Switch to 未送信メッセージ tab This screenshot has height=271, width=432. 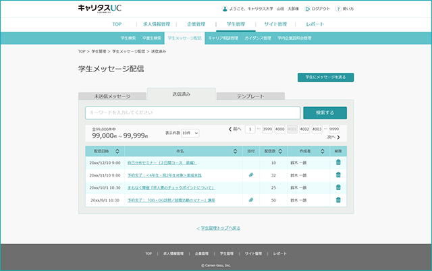(113, 96)
